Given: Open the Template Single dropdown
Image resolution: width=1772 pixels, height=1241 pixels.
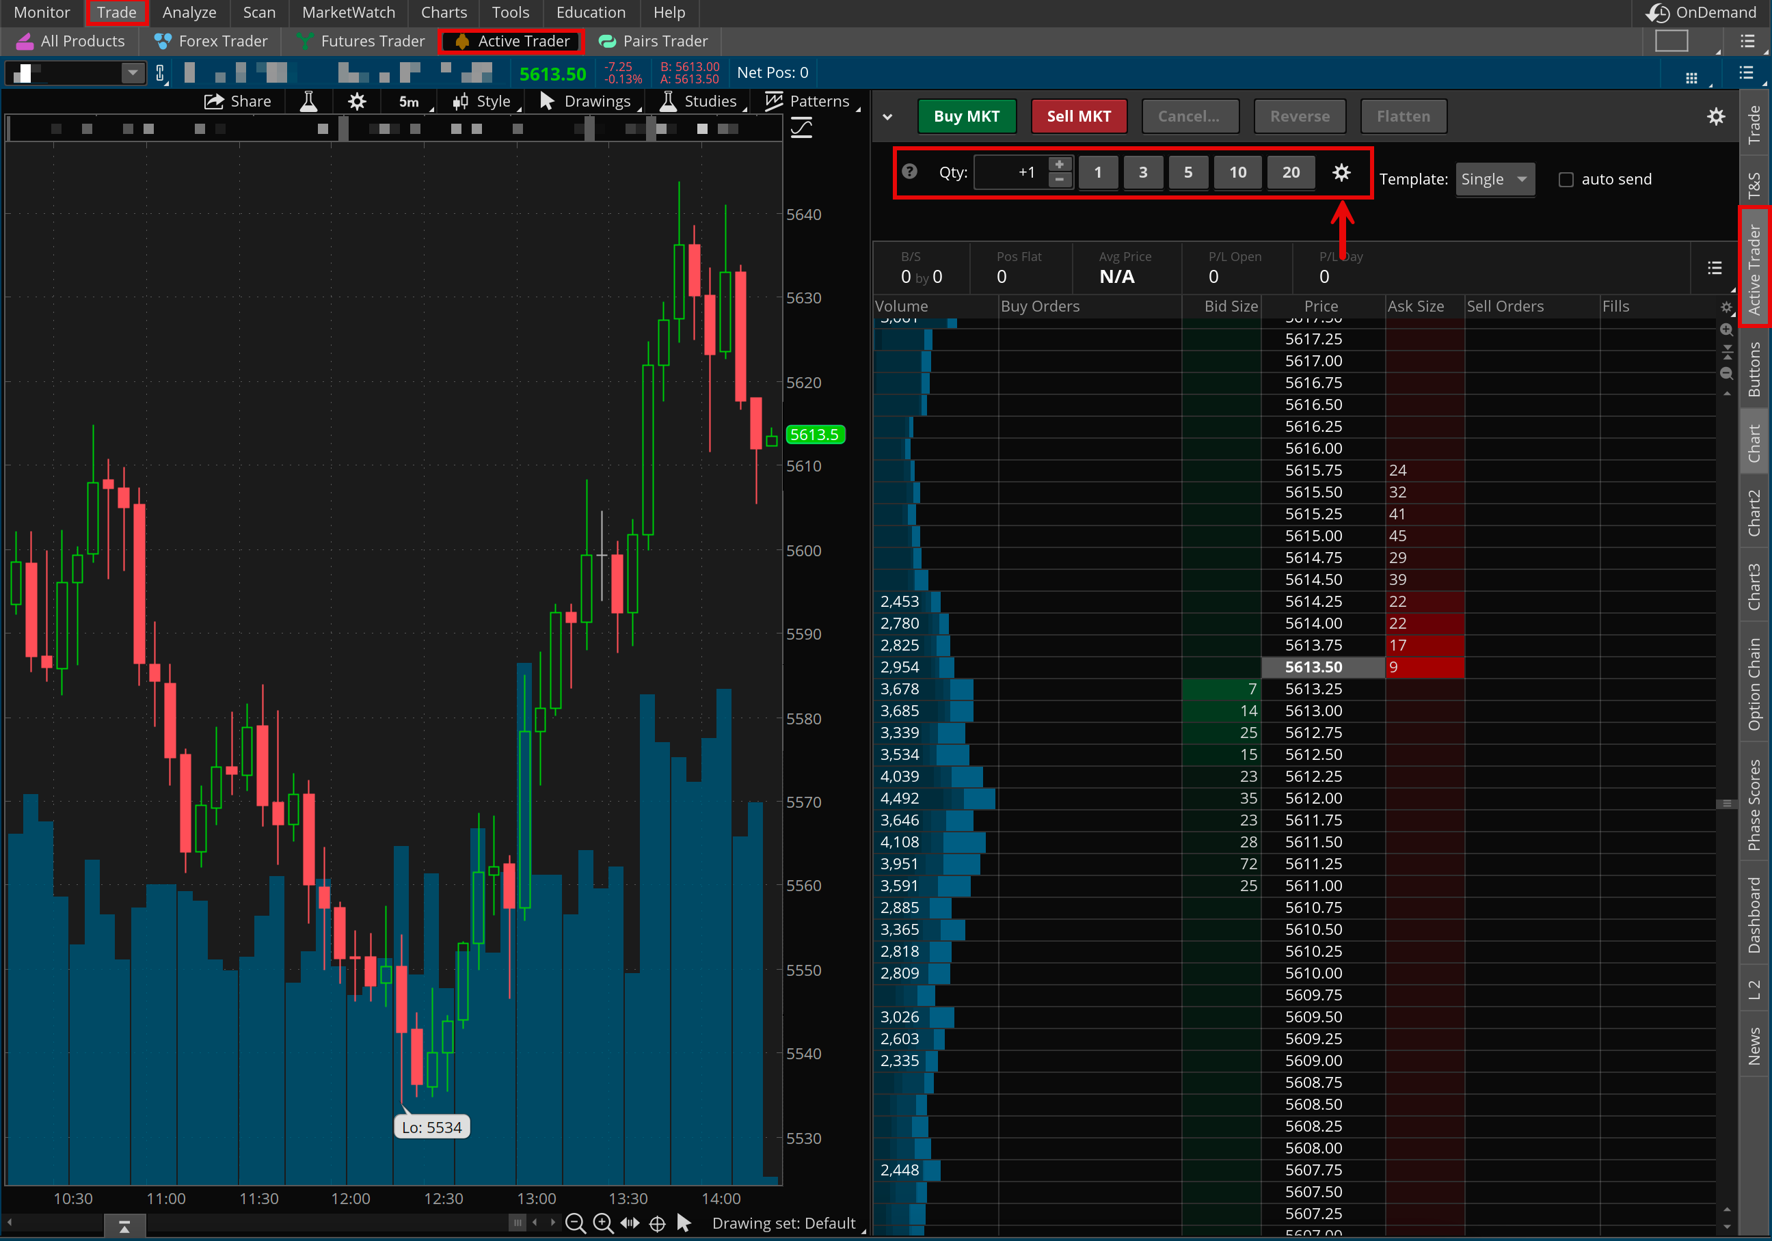Looking at the screenshot, I should [1494, 180].
